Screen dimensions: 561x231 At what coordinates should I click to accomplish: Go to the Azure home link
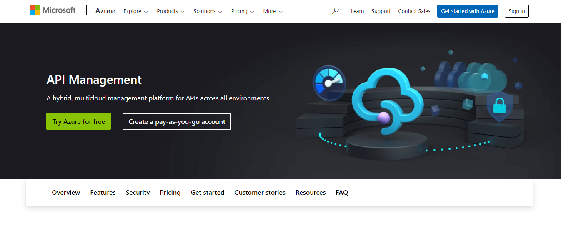[105, 11]
